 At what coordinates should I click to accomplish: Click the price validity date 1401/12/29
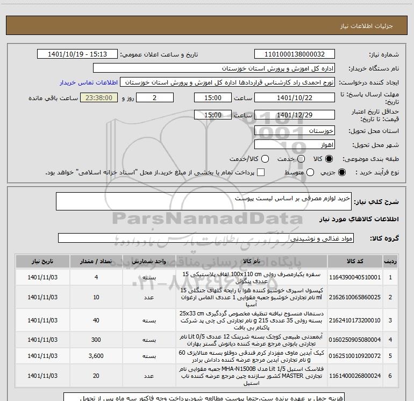point(295,115)
